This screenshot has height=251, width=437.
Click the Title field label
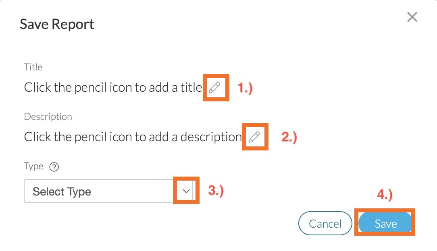tap(33, 67)
